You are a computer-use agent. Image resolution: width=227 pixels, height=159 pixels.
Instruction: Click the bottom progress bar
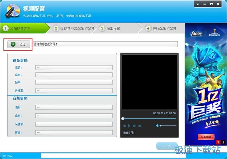pyautogui.click(x=113, y=156)
